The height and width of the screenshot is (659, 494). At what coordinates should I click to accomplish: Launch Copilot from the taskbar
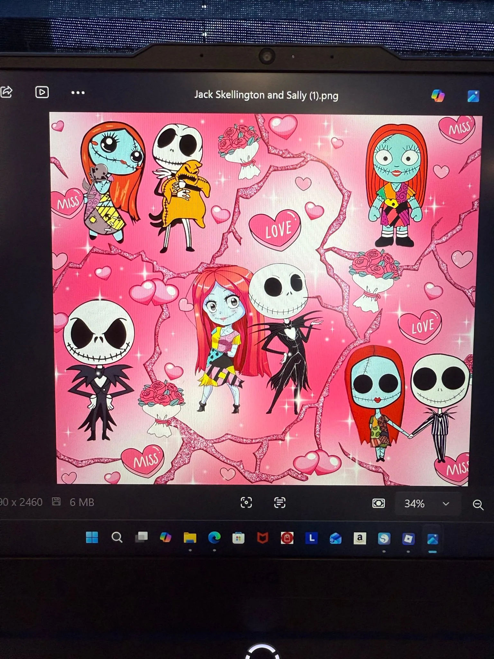[166, 537]
